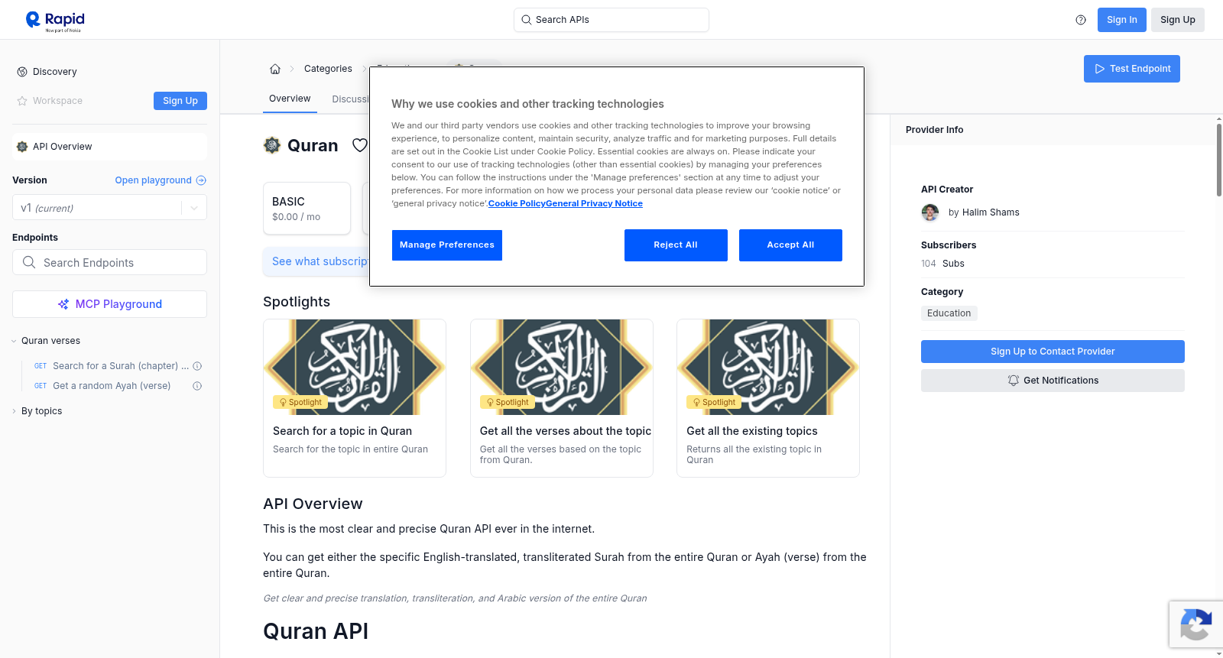
Task: Open the help question-mark icon
Action: (x=1081, y=20)
